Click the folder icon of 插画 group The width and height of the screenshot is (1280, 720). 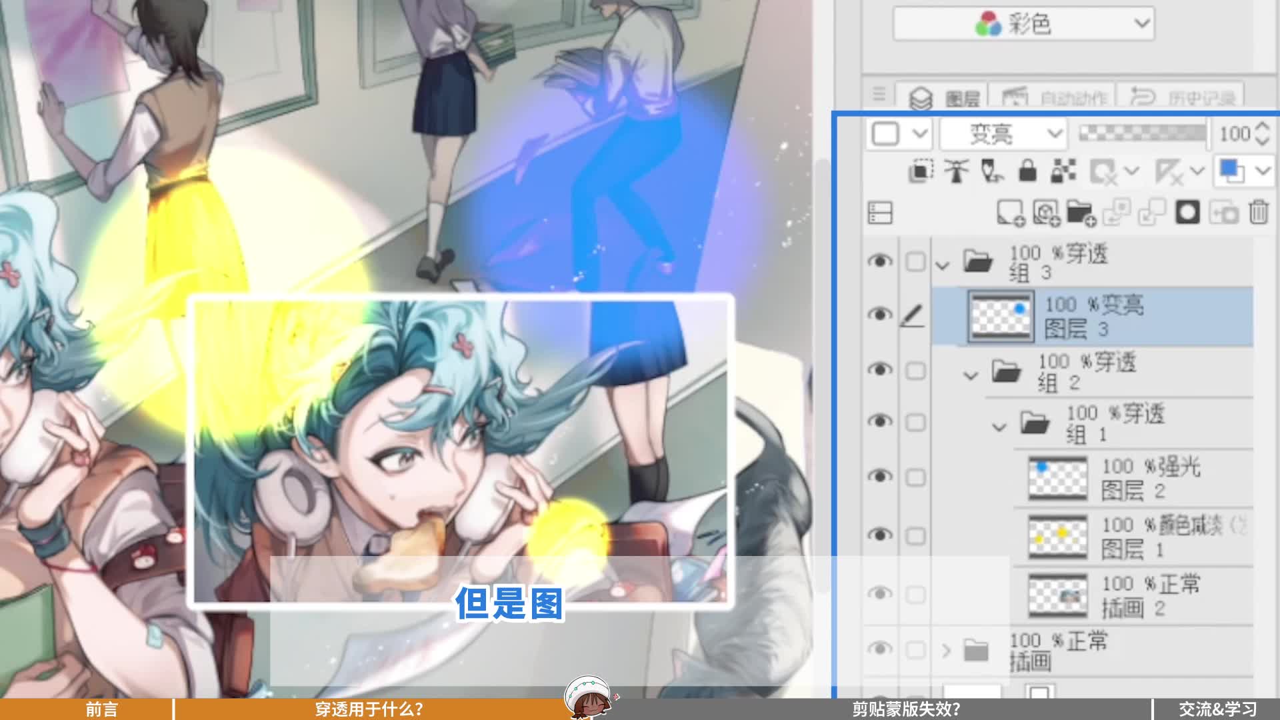[x=976, y=649]
